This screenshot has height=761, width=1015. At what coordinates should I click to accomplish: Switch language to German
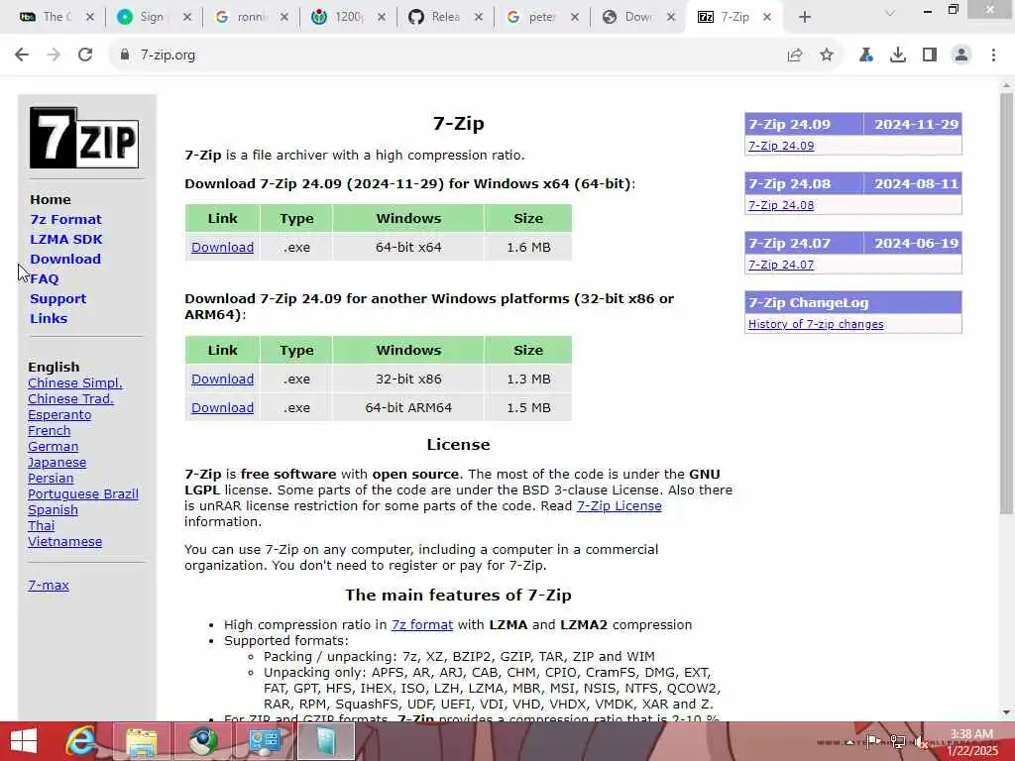pos(54,447)
